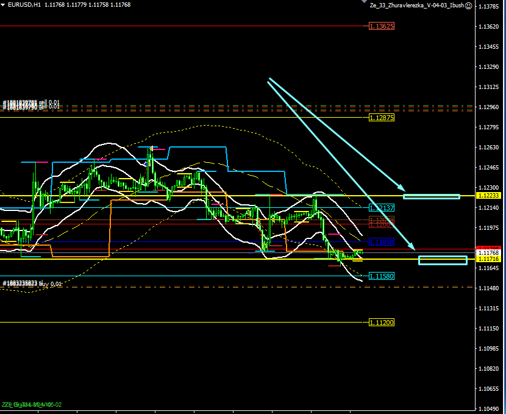Click the 1.10490 price scale value
Image resolution: width=506 pixels, height=414 pixels.
pos(489,409)
